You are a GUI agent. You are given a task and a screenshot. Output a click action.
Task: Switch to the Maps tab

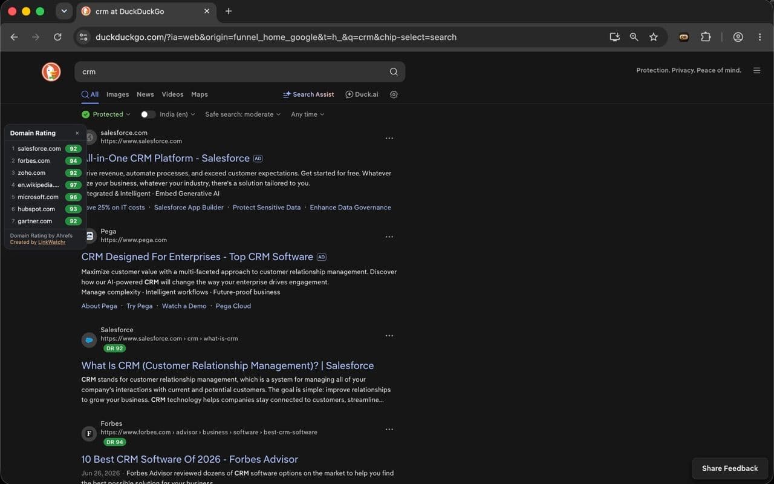pyautogui.click(x=200, y=94)
